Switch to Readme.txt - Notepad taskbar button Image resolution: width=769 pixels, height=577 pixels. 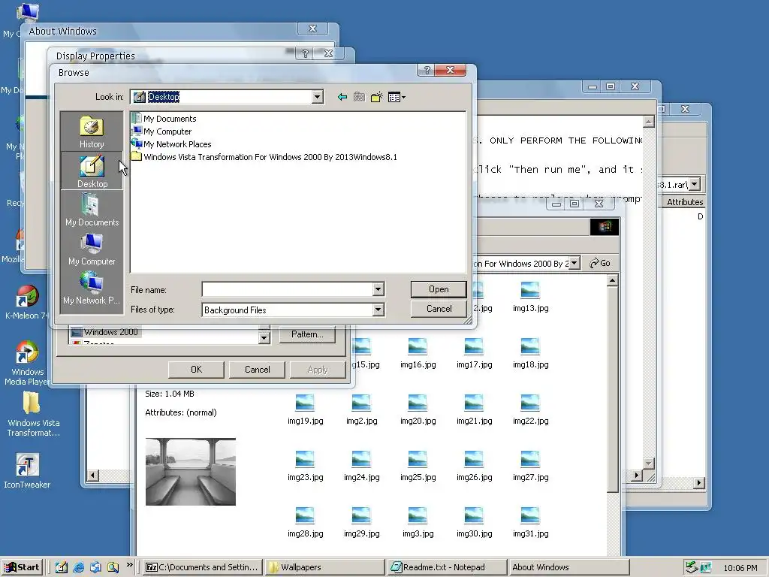coord(447,567)
